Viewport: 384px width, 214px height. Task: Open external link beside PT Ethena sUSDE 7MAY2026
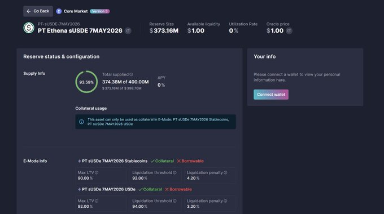128,31
